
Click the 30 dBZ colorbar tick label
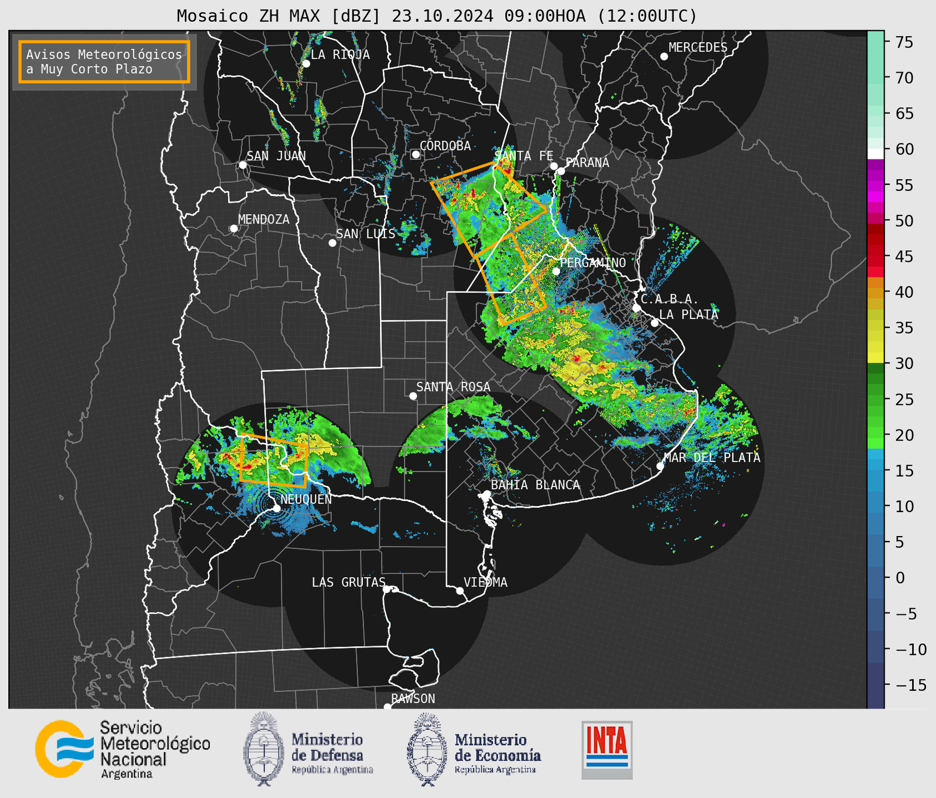[x=904, y=363]
